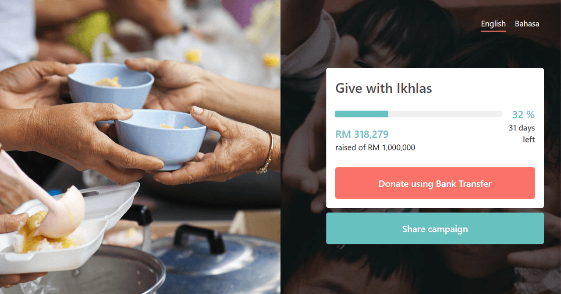561x294 pixels.
Task: Click the teal filled part of progress bar
Action: 362,114
